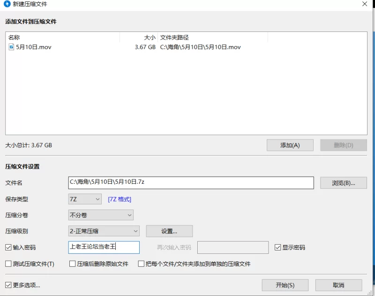Click the 文件夹路径 column header
Screen dimensions: 375x296
212,38
